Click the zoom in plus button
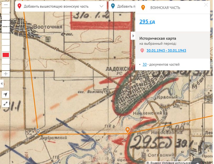Image resolution: width=214 pixels, height=164 pixels. click(6, 74)
